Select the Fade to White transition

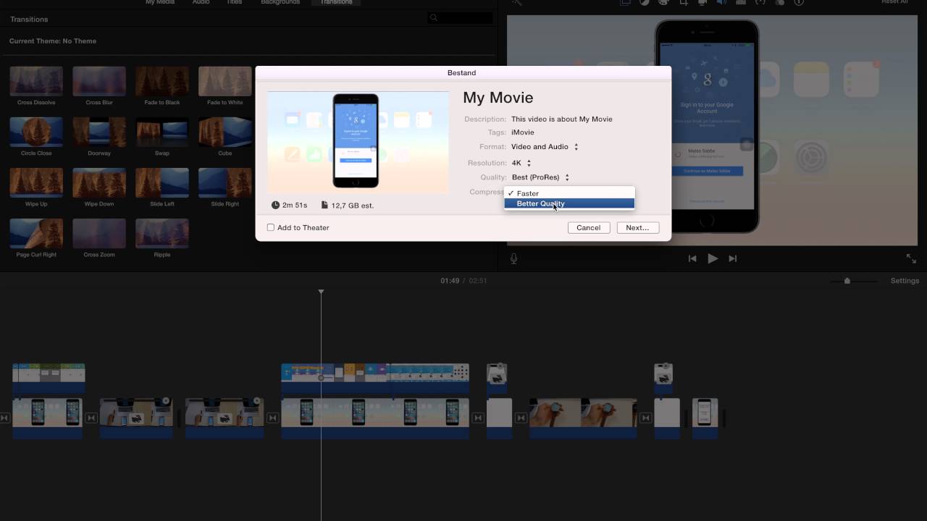point(225,81)
